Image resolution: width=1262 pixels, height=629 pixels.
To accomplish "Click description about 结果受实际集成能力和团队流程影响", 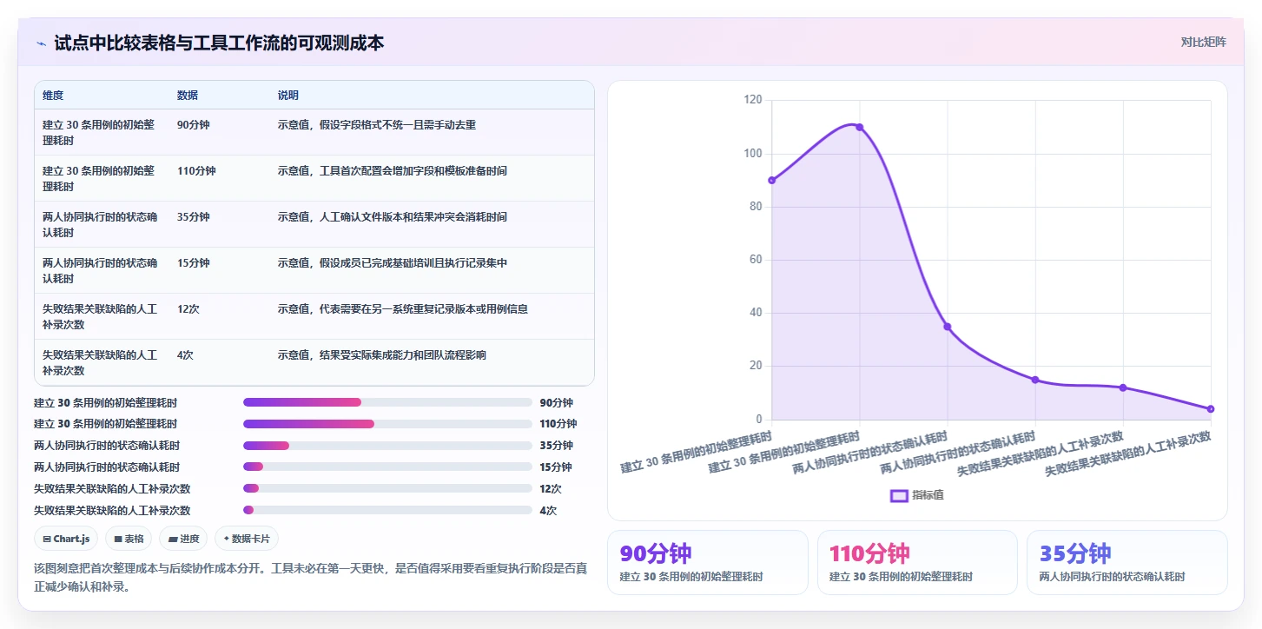I will (x=382, y=355).
